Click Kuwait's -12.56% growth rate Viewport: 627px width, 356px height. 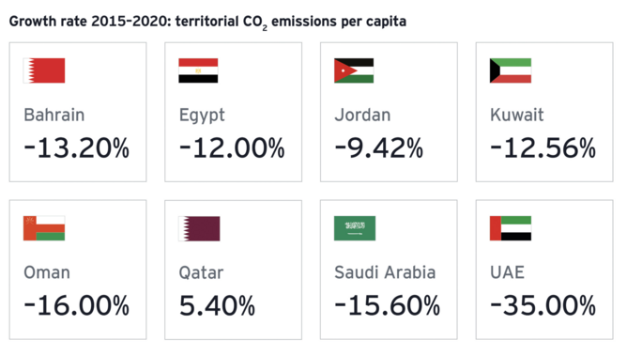point(543,148)
